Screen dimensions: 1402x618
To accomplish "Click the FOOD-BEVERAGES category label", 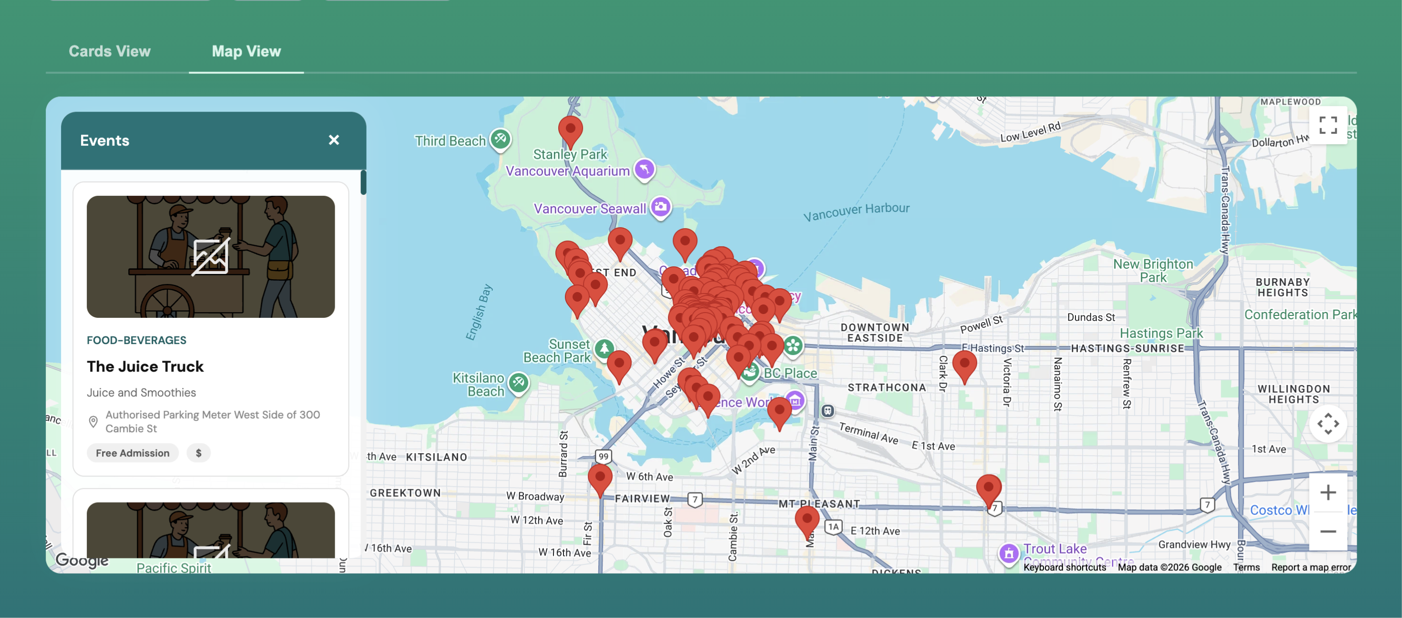I will 137,340.
